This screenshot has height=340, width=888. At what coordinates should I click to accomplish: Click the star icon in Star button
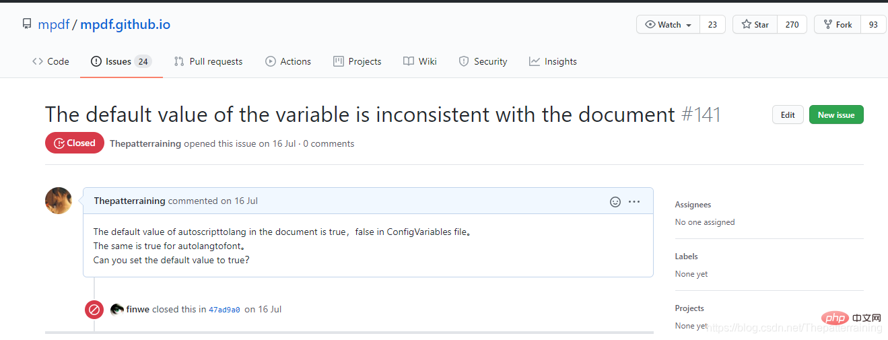point(746,24)
